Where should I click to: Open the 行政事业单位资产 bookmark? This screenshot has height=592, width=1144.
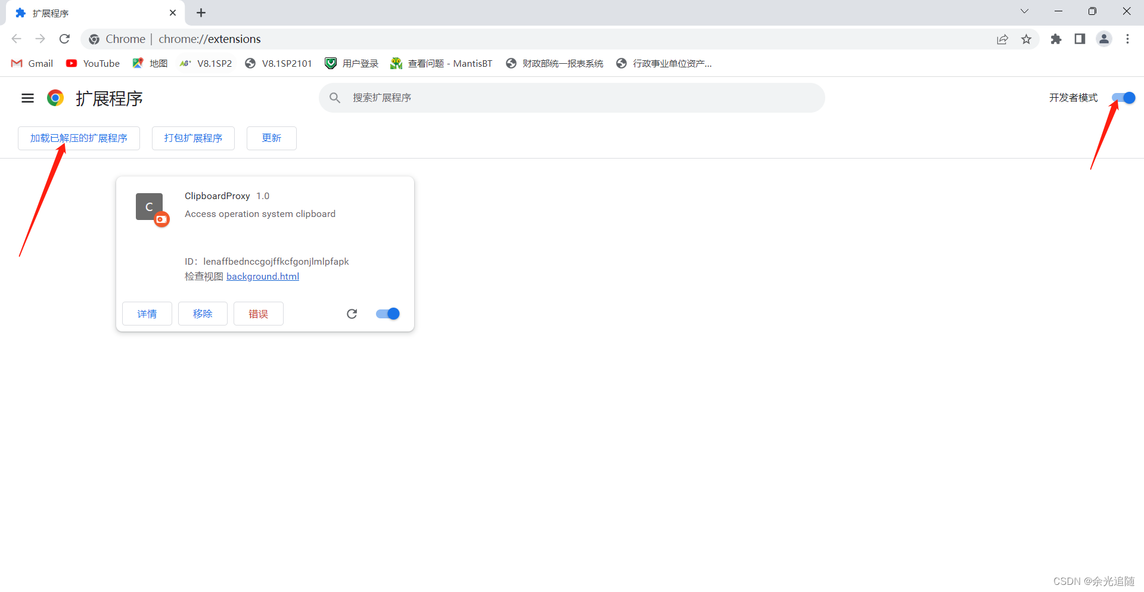pyautogui.click(x=663, y=63)
